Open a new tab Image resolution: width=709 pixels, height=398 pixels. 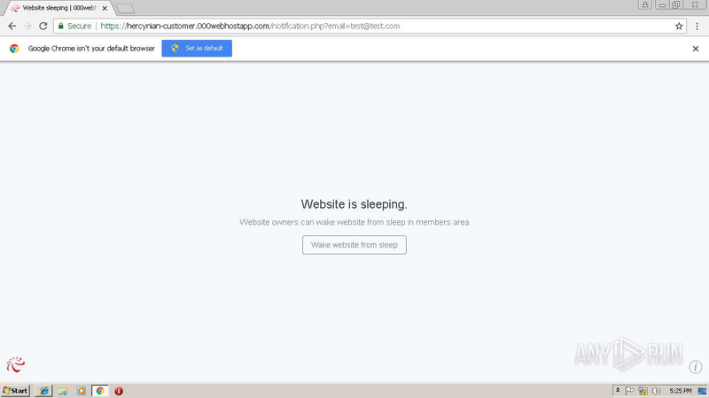[x=125, y=9]
